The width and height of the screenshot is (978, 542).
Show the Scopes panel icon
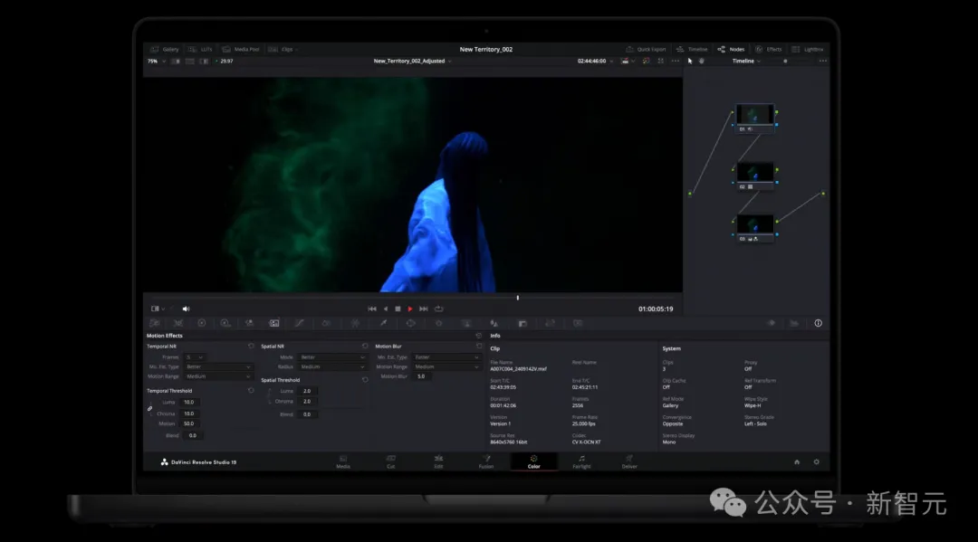coord(794,323)
